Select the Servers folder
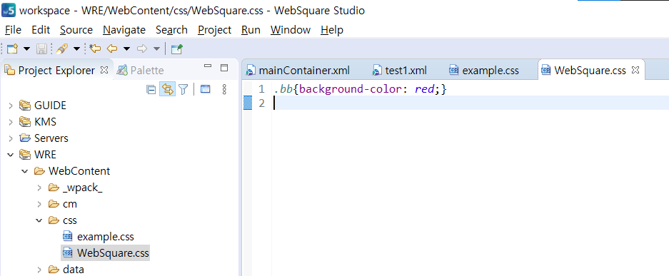 [x=51, y=138]
